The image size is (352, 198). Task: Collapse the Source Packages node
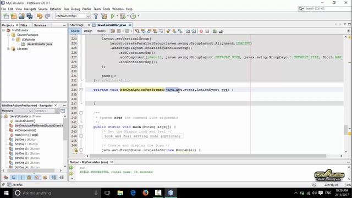pyautogui.click(x=8, y=35)
